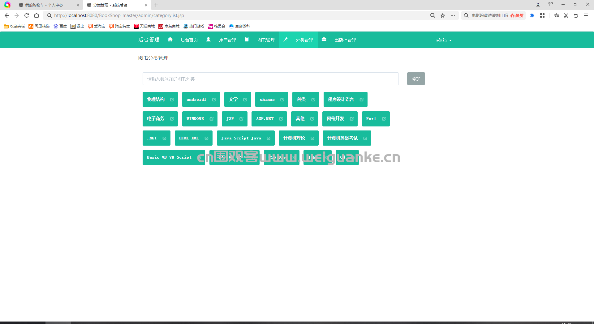Click the edit icon on 电子商务 category
The height and width of the screenshot is (324, 594).
pos(172,119)
